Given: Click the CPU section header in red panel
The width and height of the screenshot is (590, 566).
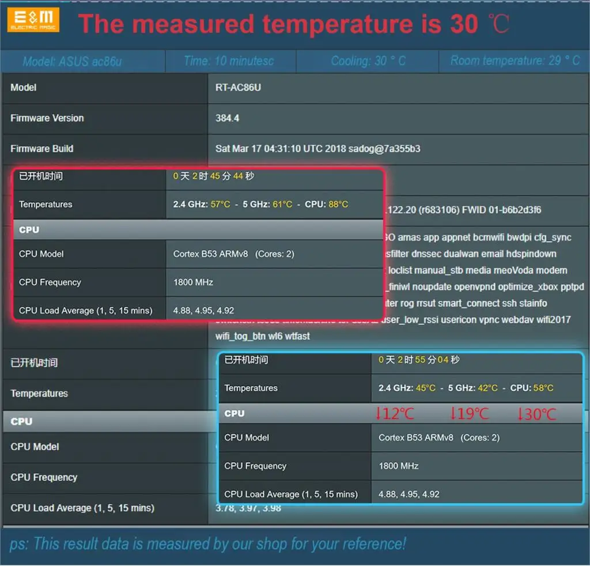Looking at the screenshot, I should point(29,229).
